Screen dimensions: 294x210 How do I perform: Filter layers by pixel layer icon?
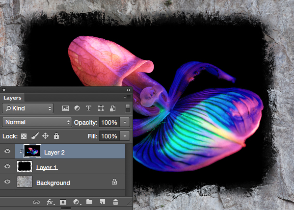[65, 108]
